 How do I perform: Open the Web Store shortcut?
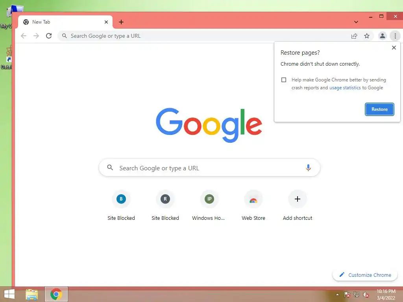coord(253,205)
